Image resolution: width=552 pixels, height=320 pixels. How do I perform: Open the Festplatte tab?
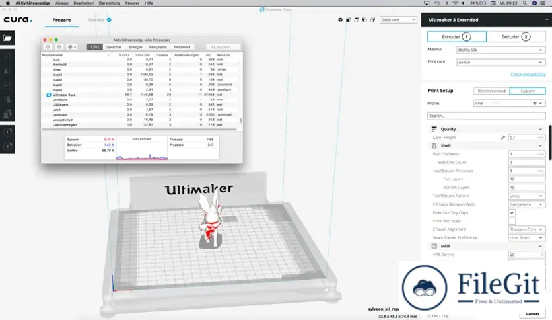158,47
